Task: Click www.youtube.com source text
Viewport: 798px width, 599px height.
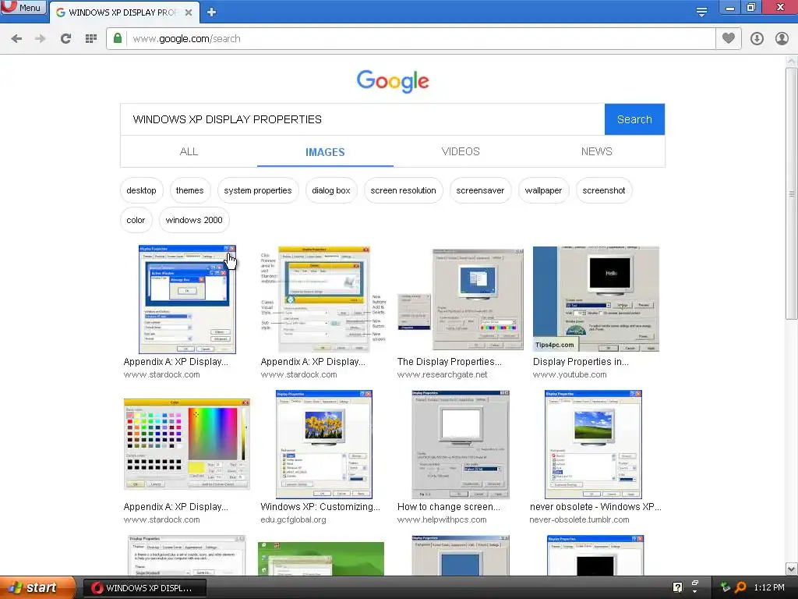Action: point(570,374)
